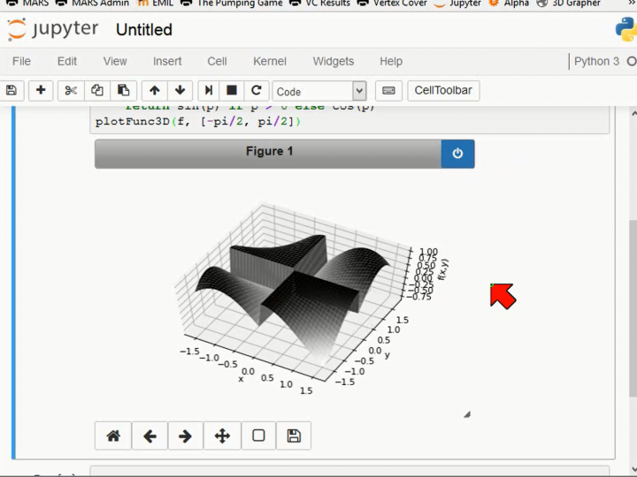Go forward to next plot view

pyautogui.click(x=185, y=436)
